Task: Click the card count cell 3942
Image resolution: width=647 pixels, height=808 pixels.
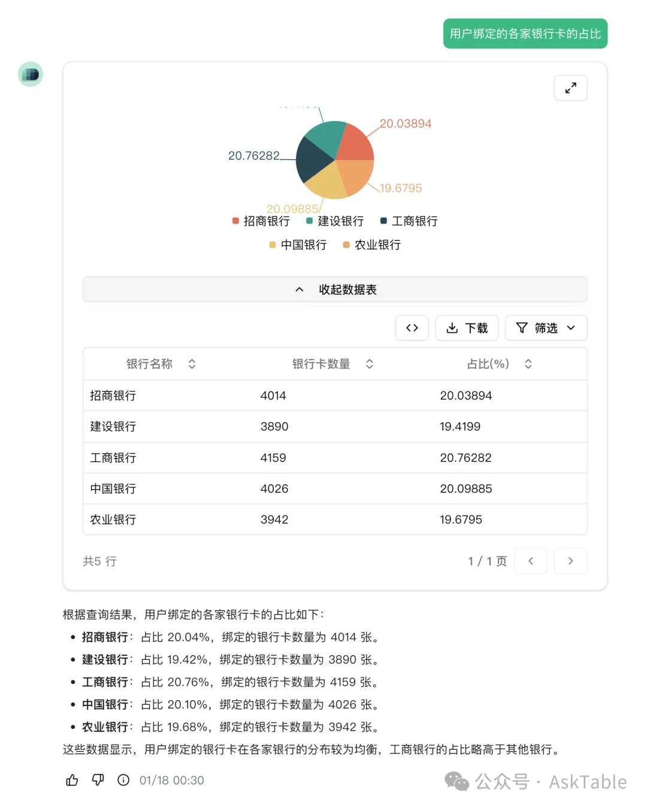Action: point(274,520)
